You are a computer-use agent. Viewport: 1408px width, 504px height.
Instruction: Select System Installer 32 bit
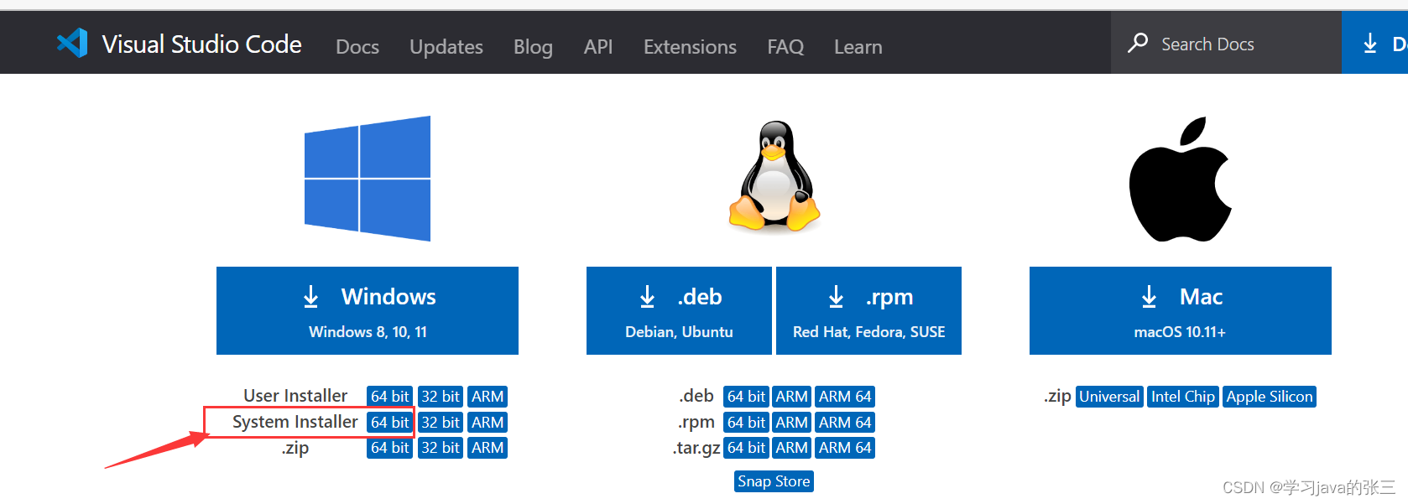coord(441,423)
